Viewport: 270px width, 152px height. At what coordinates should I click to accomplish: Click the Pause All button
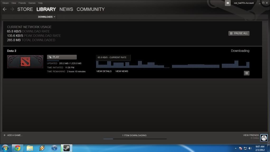click(239, 33)
